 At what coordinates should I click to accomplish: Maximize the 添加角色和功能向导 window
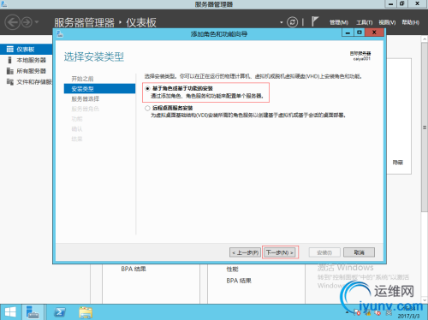pyautogui.click(x=360, y=33)
